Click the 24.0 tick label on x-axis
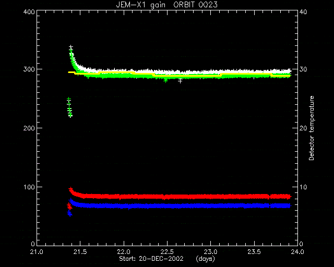This screenshot has width=334, height=267. 297,252
